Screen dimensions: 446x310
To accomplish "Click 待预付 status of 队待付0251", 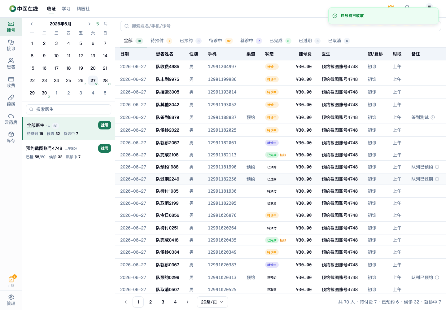I will [x=272, y=228].
